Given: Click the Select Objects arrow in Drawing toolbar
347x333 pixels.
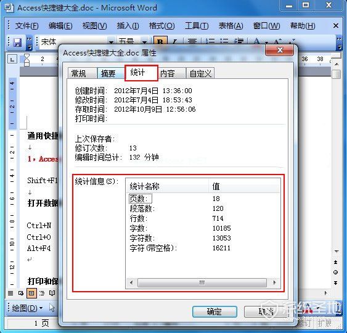Looking at the screenshot, I should click(52, 308).
